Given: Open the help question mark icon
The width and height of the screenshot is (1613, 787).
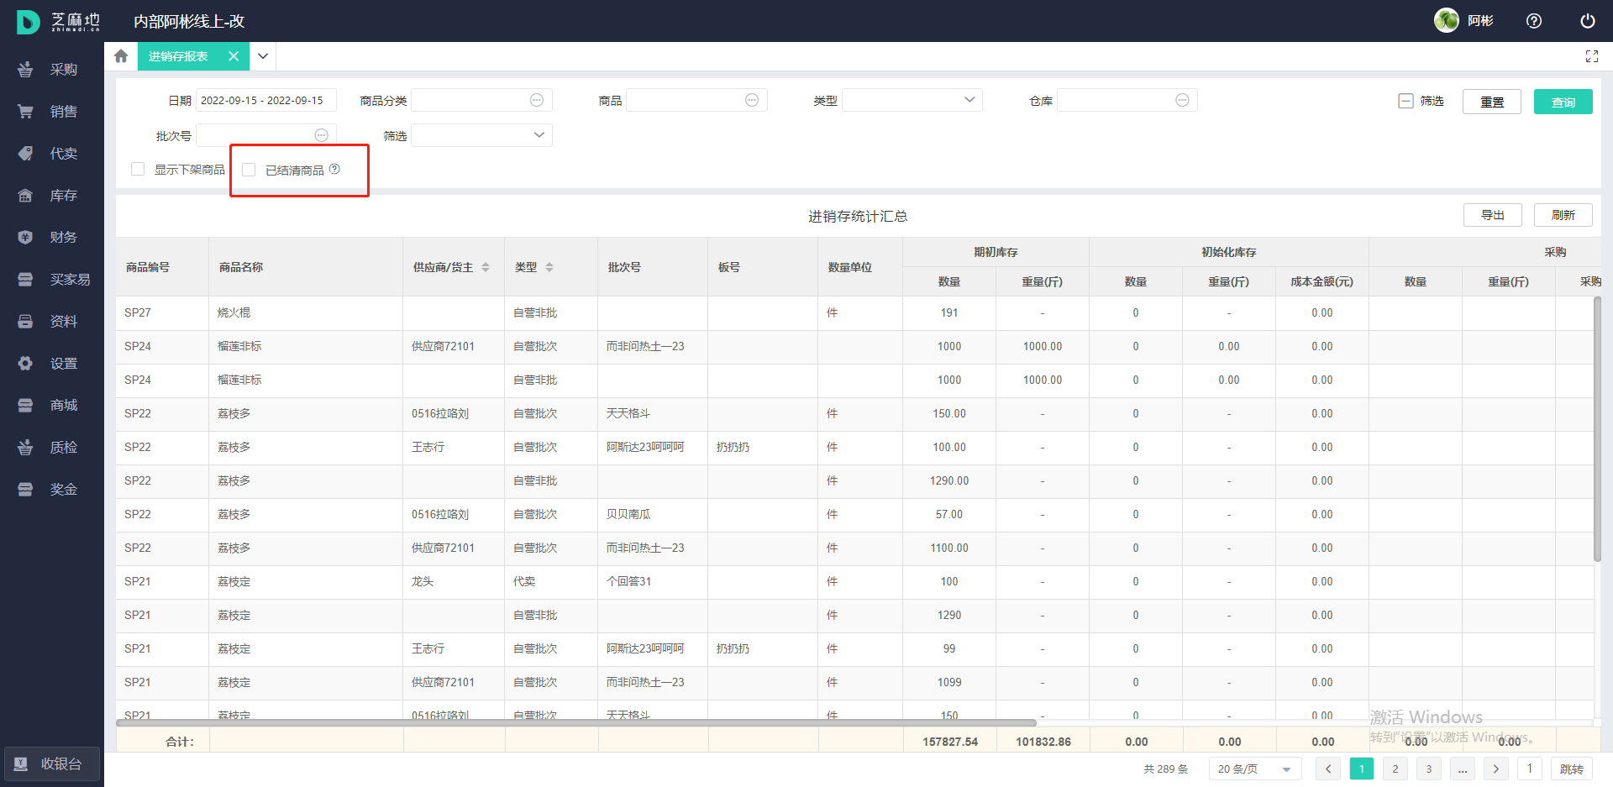Looking at the screenshot, I should [x=1533, y=21].
